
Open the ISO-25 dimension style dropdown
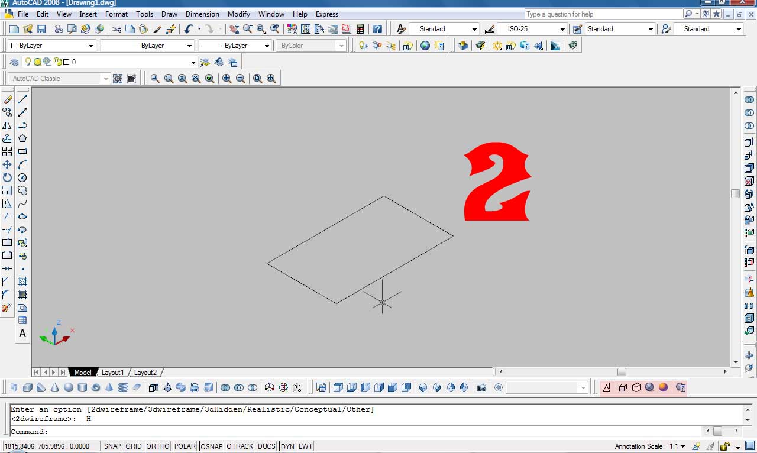(562, 29)
